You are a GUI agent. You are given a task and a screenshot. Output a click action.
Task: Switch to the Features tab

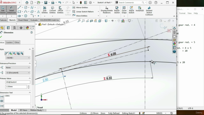pyautogui.click(x=3, y=20)
